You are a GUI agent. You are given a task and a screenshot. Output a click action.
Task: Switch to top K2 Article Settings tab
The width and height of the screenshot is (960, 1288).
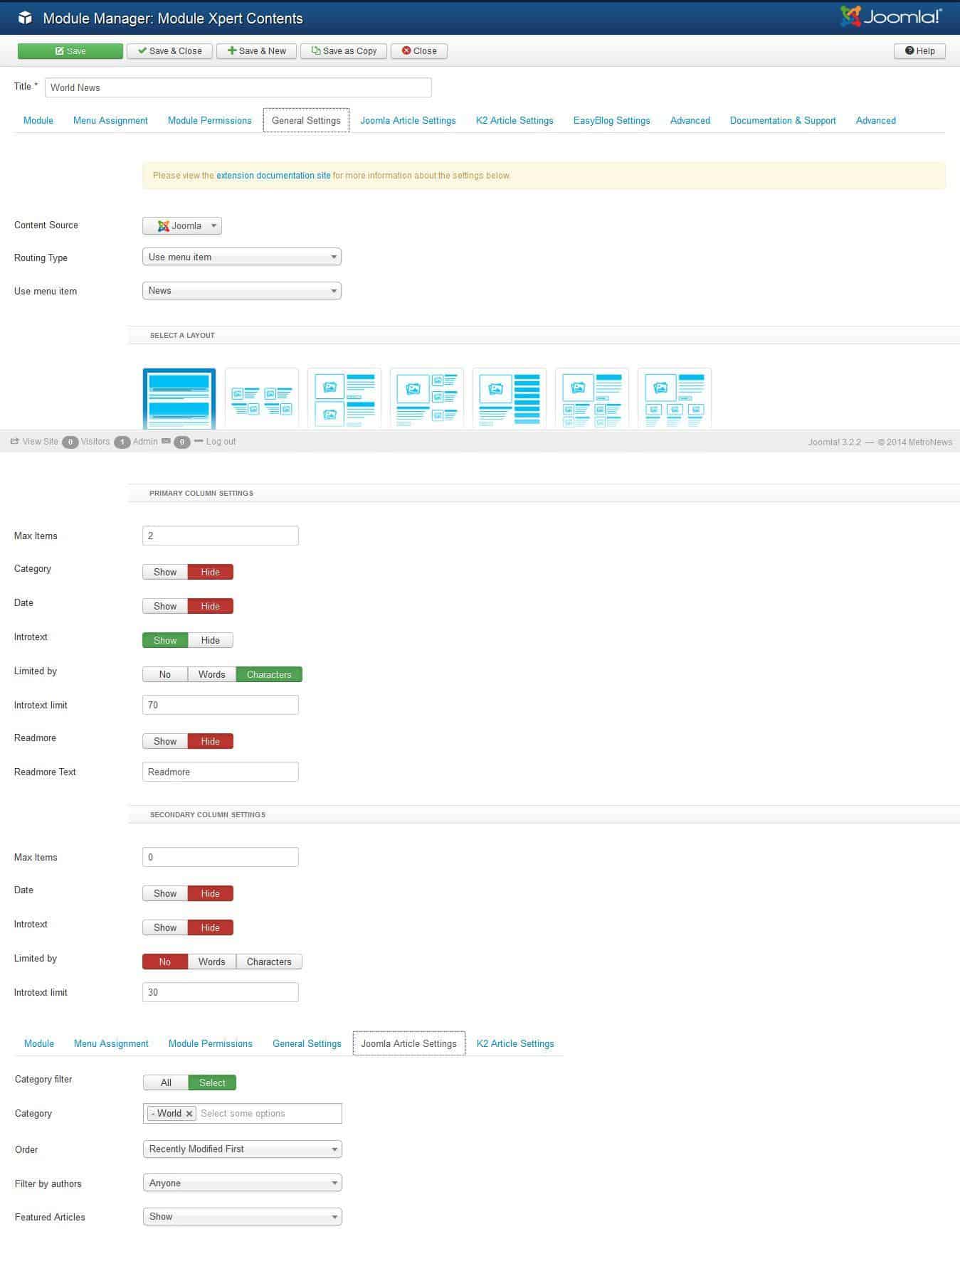(x=515, y=120)
